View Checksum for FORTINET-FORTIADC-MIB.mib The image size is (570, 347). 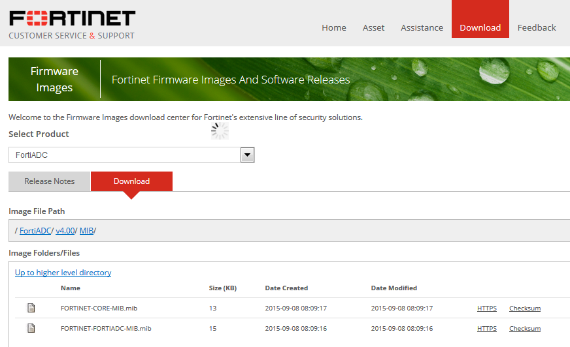pyautogui.click(x=525, y=329)
